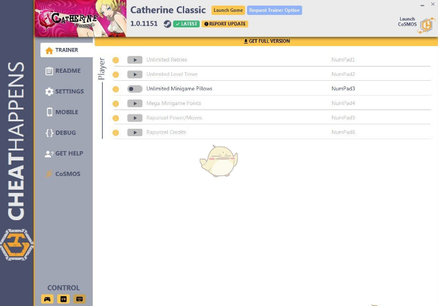The height and width of the screenshot is (306, 438).
Task: Click the gear icon beside SETTINGS
Action: pyautogui.click(x=49, y=91)
